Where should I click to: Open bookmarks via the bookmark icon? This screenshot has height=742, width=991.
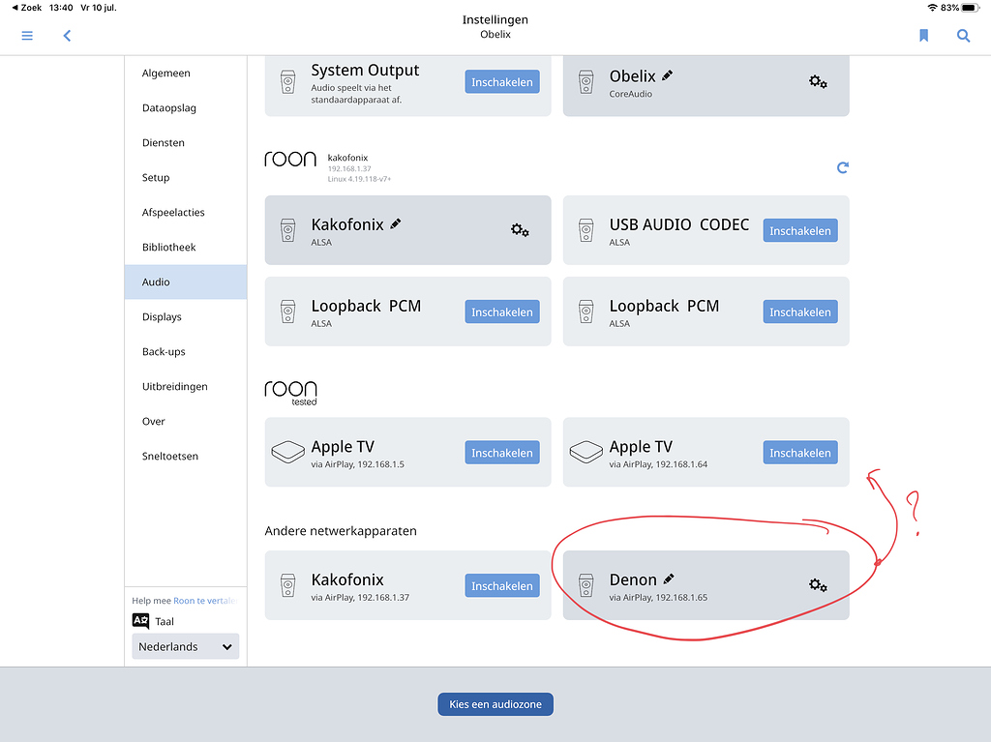pyautogui.click(x=923, y=35)
